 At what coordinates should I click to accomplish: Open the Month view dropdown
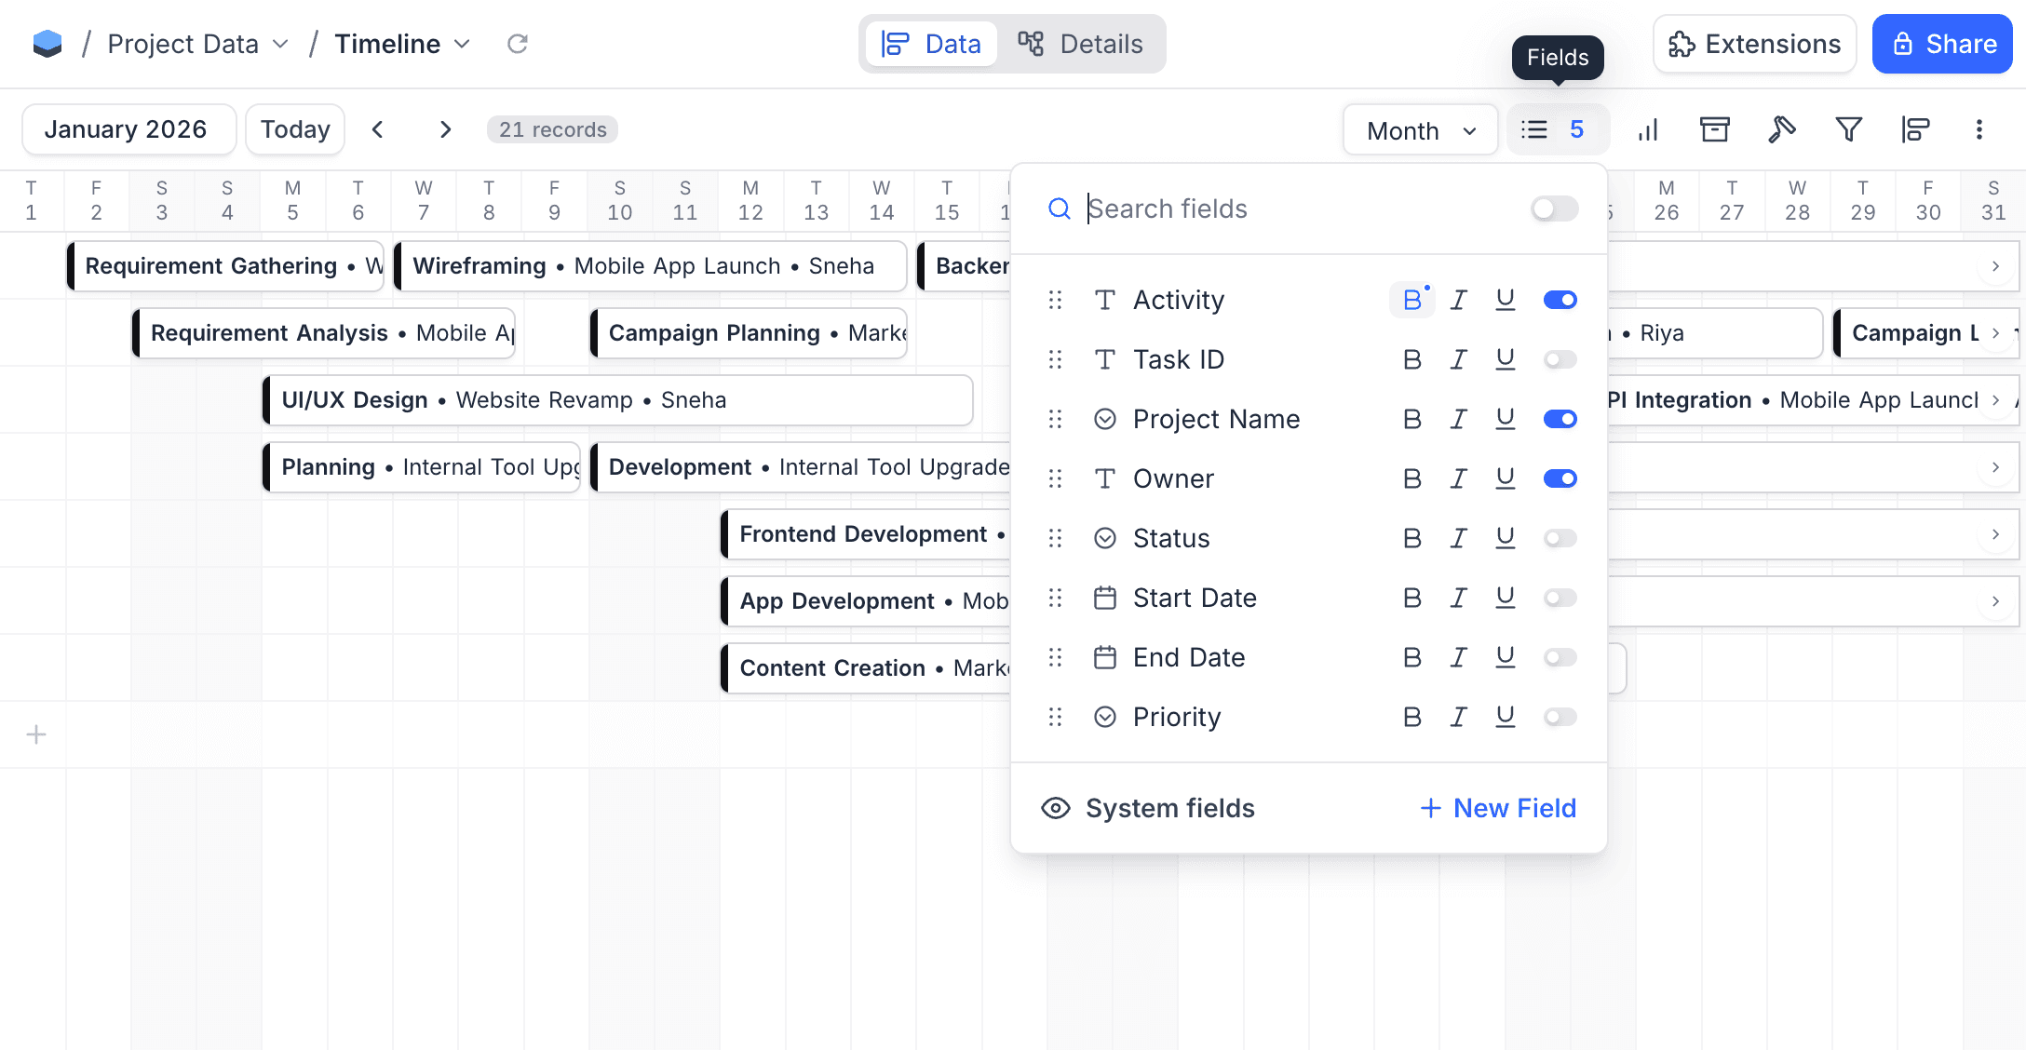[1420, 130]
